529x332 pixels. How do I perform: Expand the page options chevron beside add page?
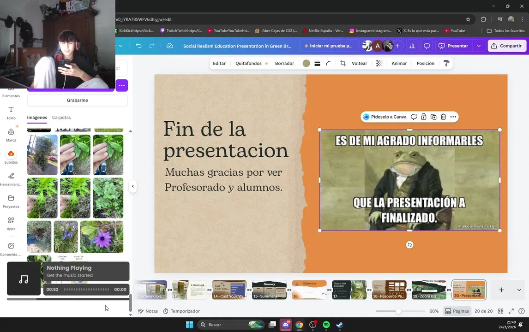coord(519,290)
